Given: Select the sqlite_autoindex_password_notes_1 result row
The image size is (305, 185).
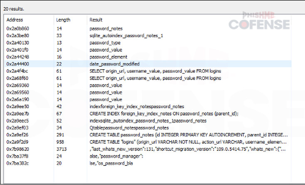Looking at the screenshot, I should click(x=126, y=36).
